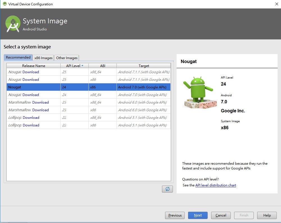Open the Other Images tab
This screenshot has height=223, width=281.
pos(67,58)
